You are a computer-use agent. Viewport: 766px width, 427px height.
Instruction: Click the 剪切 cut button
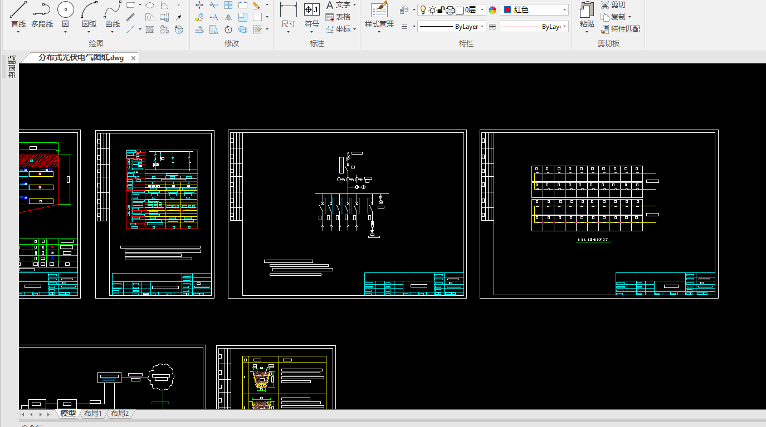[613, 5]
